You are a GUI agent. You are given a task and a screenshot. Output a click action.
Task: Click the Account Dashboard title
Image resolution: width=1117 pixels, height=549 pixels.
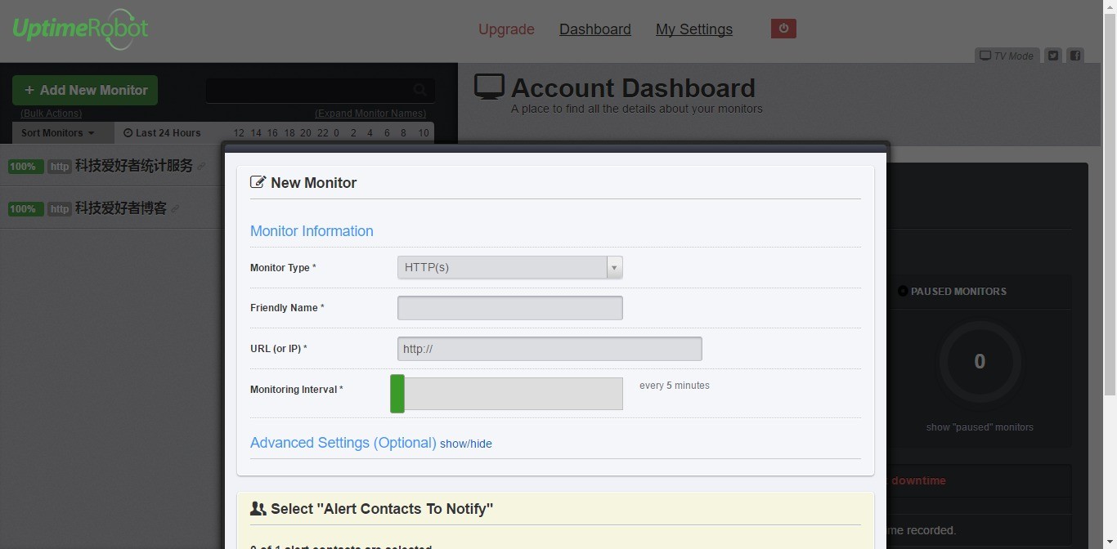click(x=633, y=87)
